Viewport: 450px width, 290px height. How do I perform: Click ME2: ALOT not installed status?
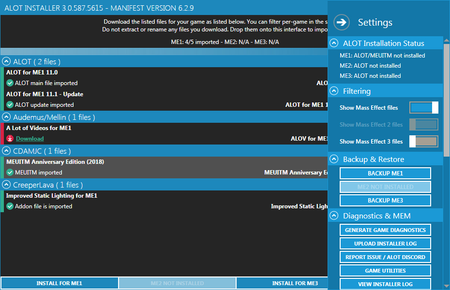[370, 66]
